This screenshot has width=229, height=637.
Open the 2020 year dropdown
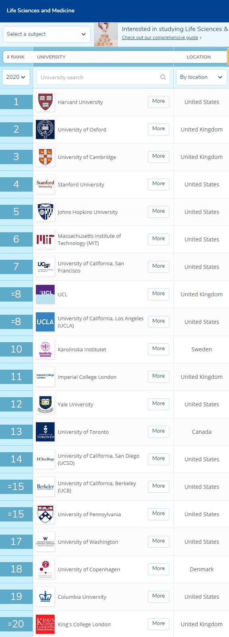16,77
